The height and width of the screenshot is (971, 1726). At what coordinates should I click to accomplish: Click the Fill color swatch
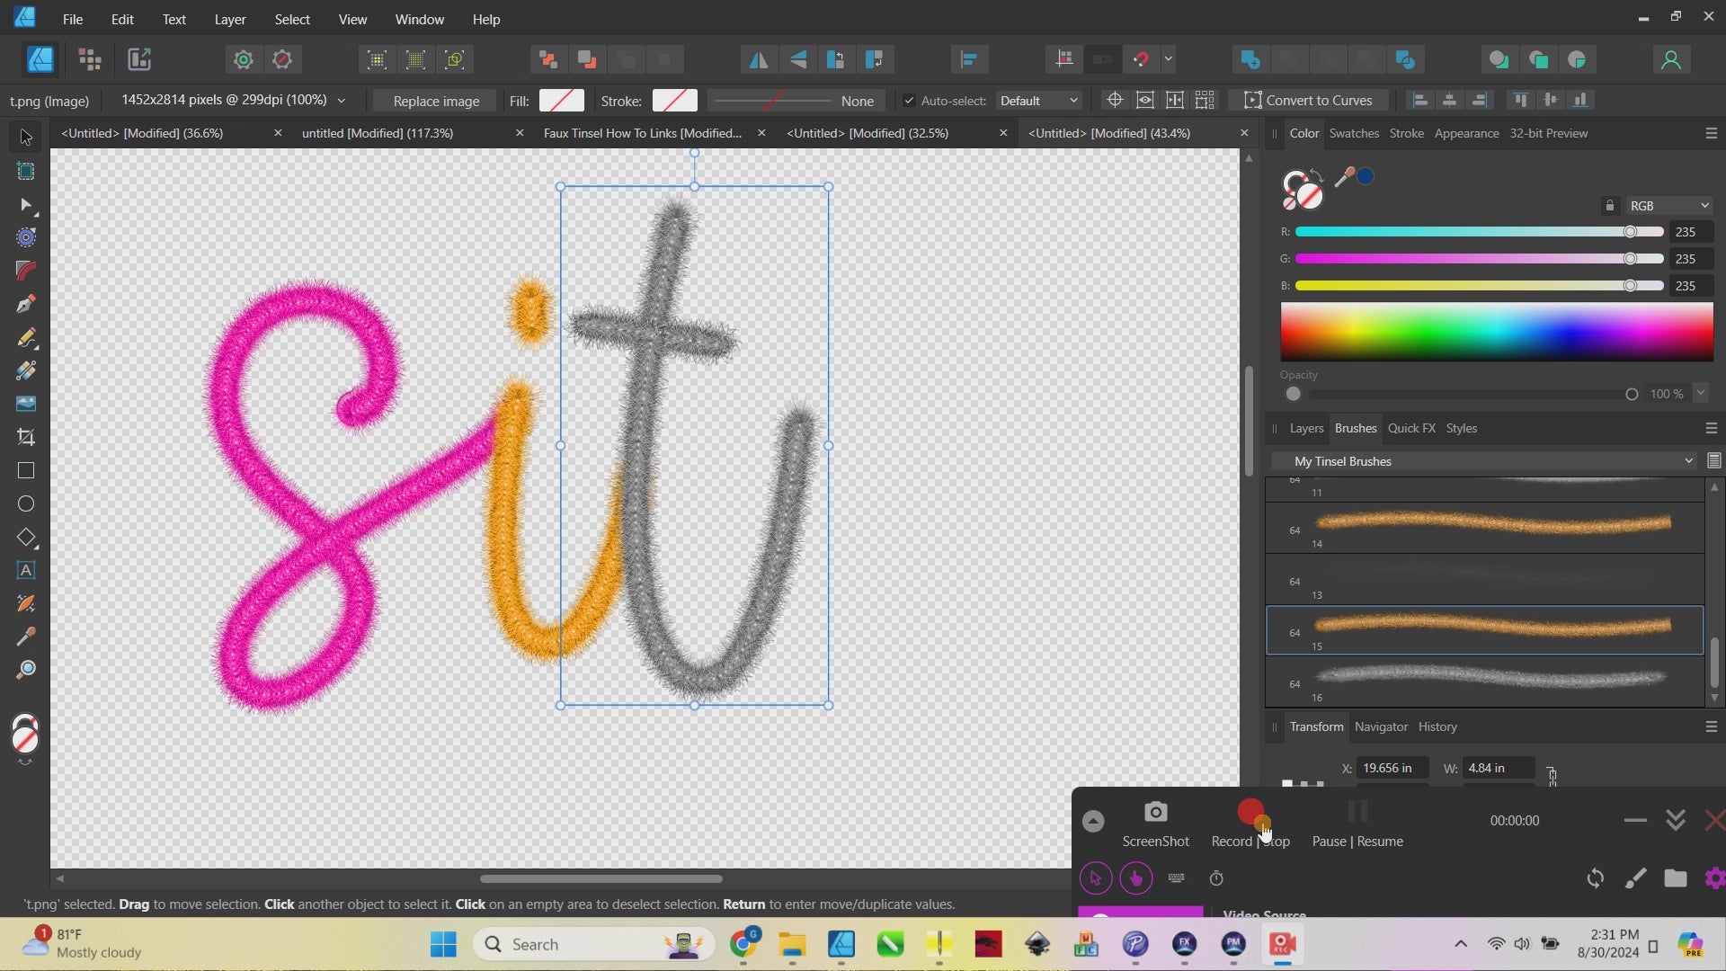pos(561,101)
